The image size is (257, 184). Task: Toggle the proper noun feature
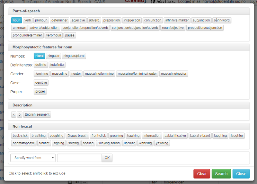[x=40, y=91]
